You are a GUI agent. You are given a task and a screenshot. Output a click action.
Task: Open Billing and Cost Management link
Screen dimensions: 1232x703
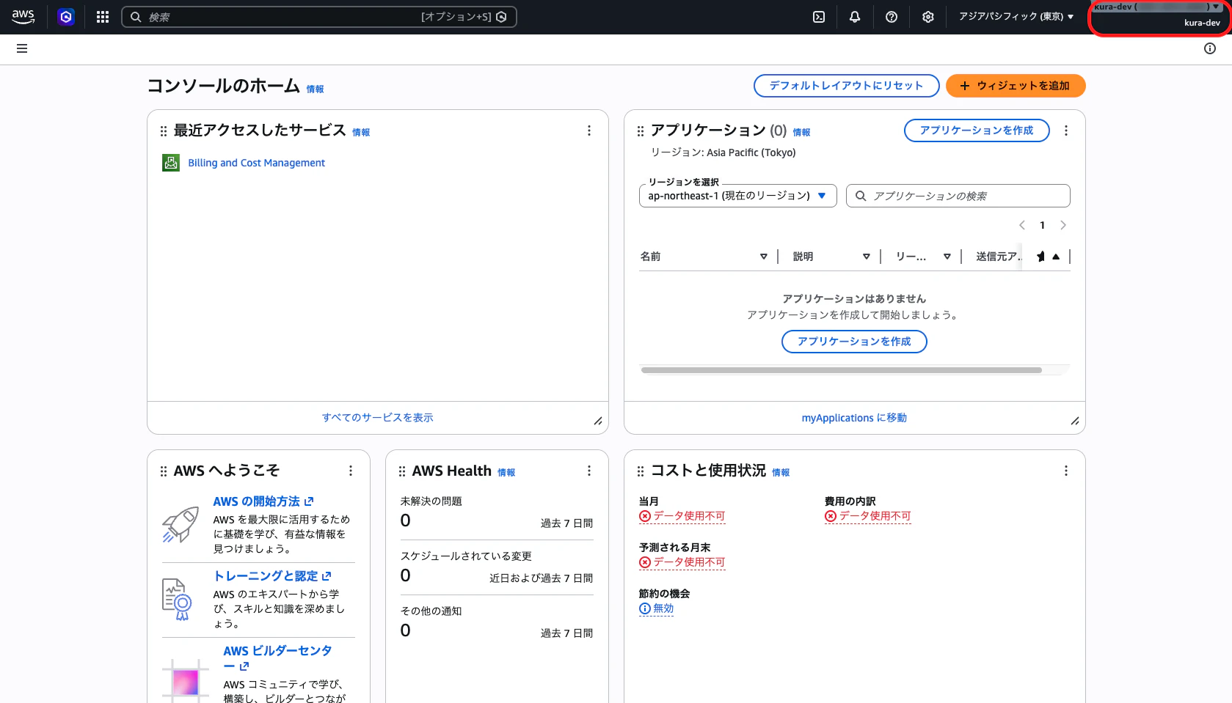[x=256, y=163]
